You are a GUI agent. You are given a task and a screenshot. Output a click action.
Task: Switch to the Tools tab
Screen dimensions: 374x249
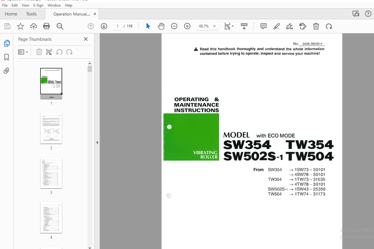(31, 14)
